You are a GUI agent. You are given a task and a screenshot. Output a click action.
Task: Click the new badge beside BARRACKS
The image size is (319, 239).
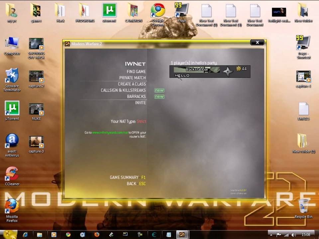pos(159,97)
